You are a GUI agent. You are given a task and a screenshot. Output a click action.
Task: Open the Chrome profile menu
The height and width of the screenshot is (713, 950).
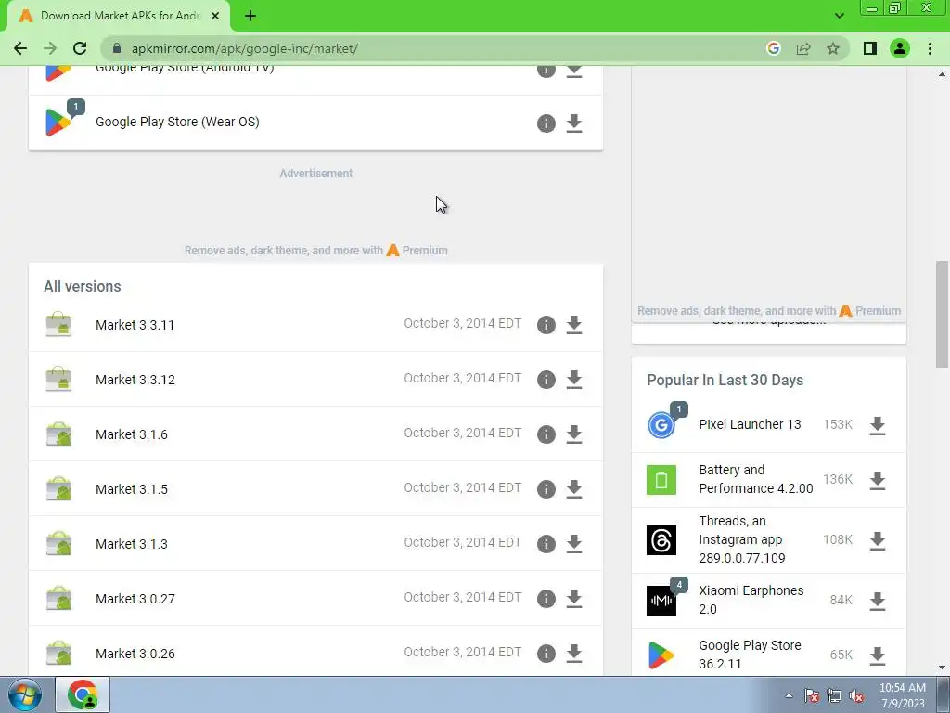click(900, 48)
